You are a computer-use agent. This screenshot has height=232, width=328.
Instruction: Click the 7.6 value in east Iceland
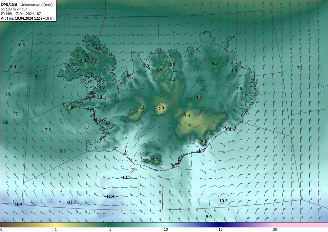click(239, 88)
